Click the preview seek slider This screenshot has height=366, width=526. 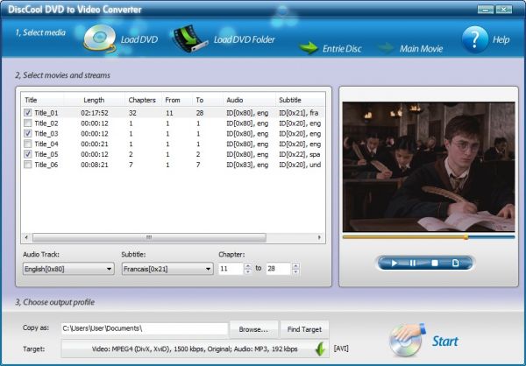(428, 236)
